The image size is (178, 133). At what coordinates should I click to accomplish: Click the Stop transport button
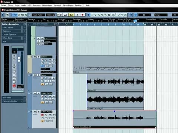pos(71,15)
